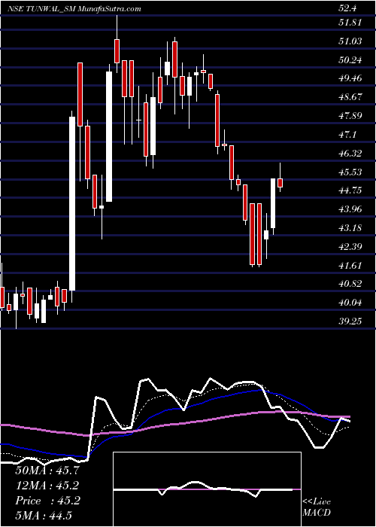Click the 44.75 price axis label
The height and width of the screenshot is (527, 376).
coord(351,190)
